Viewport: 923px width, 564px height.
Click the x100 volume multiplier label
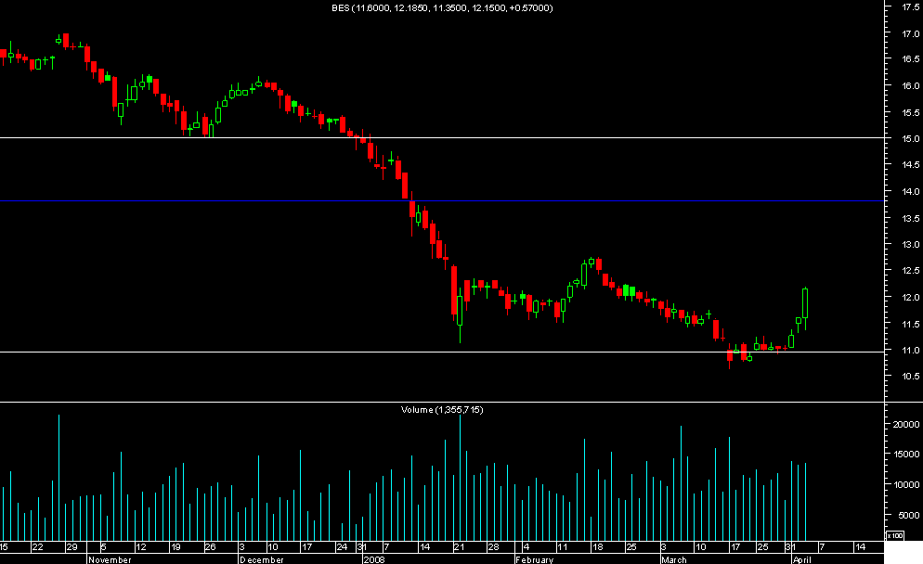tap(895, 535)
